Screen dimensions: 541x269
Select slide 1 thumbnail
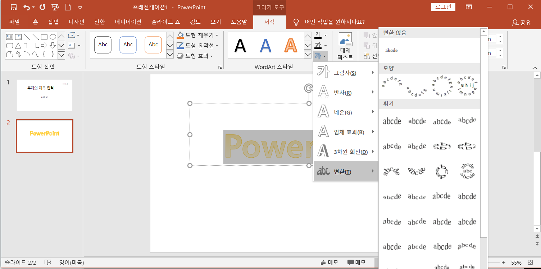[45, 96]
